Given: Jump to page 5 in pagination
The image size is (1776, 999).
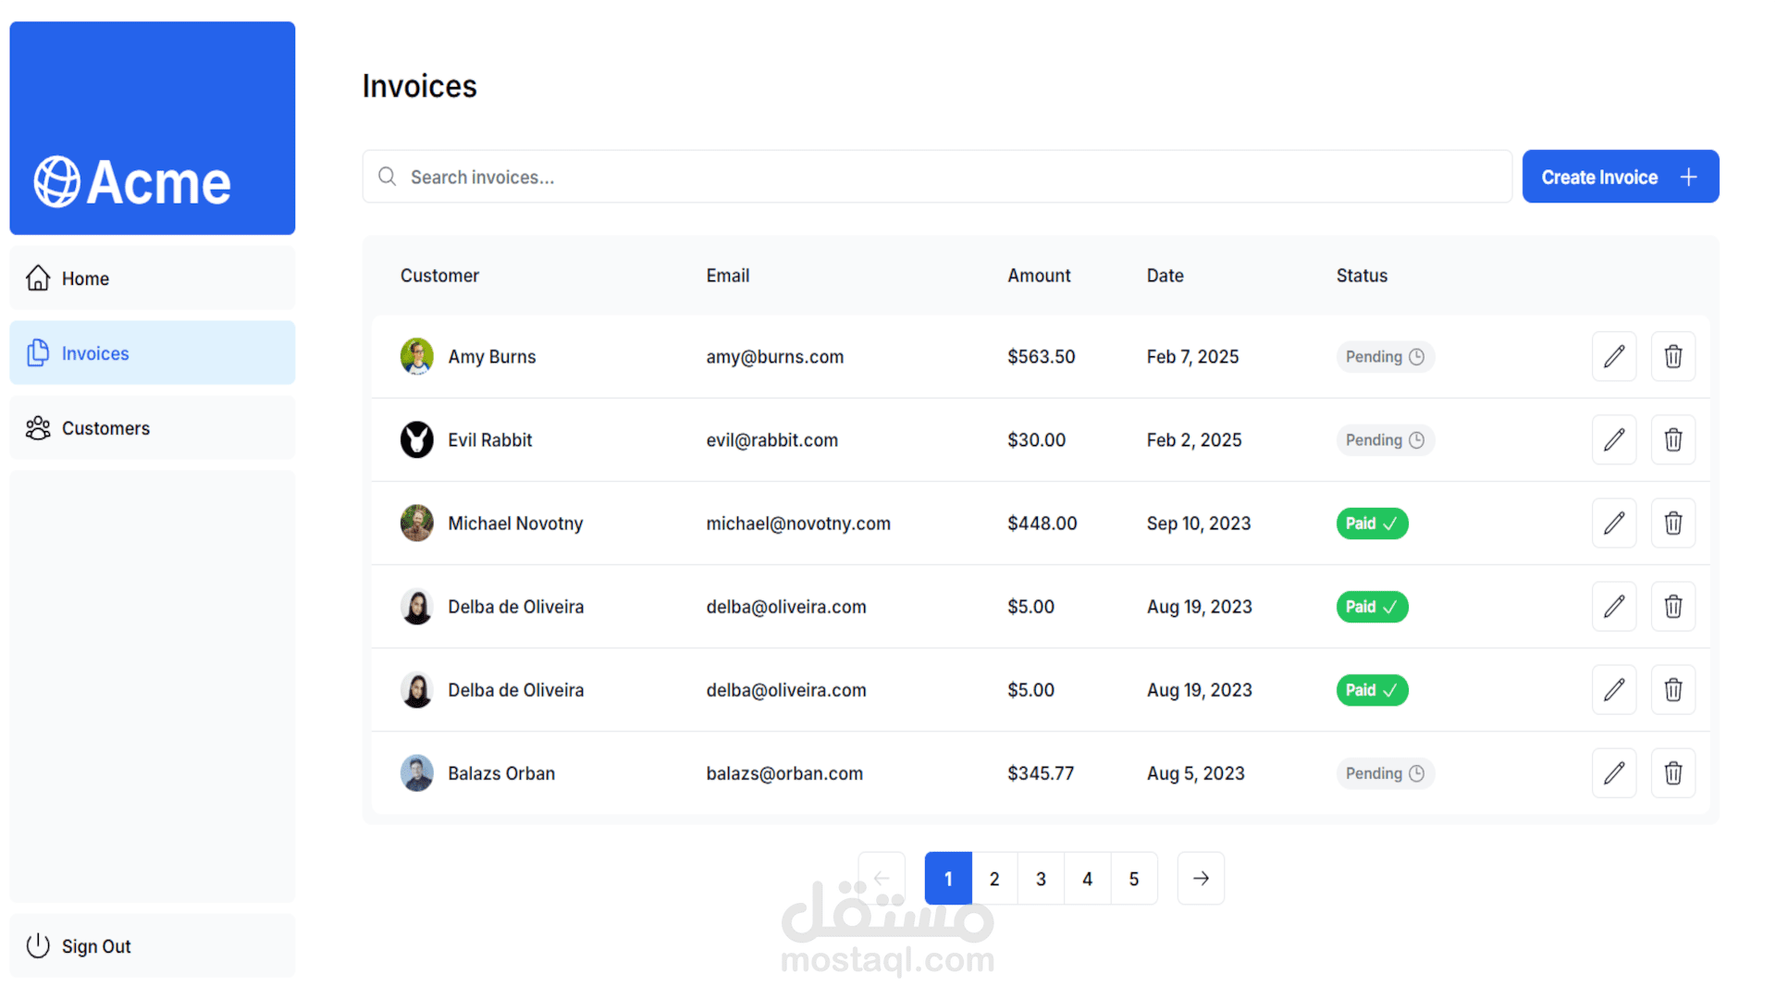Looking at the screenshot, I should [x=1133, y=879].
